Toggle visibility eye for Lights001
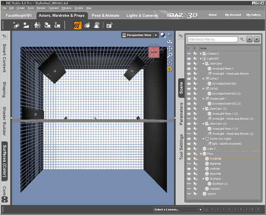Image resolution: width=266 pixels, height=215 pixels. (189, 59)
